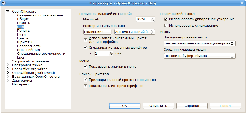The width and height of the screenshot is (246, 113).
Task: Open the Java settings page
Action: (20, 58)
